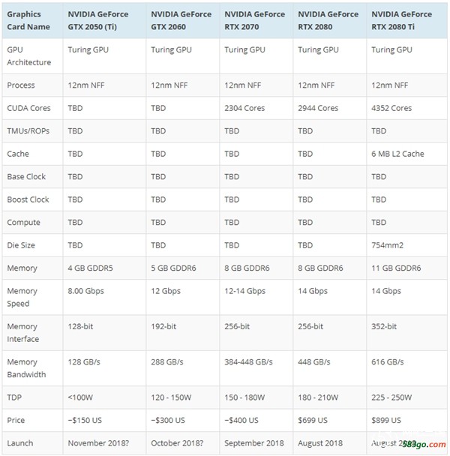Select the RTX 2080 Ti column header
Image resolution: width=450 pixels, height=456 pixels.
pyautogui.click(x=406, y=20)
